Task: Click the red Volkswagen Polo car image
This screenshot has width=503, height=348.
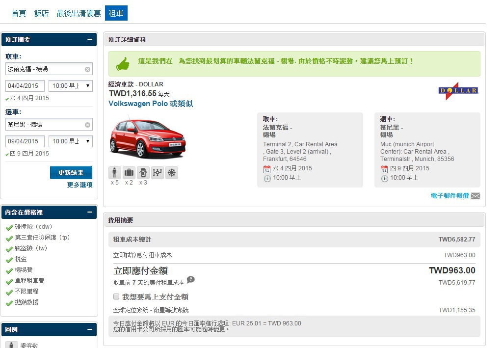Action: (x=148, y=138)
